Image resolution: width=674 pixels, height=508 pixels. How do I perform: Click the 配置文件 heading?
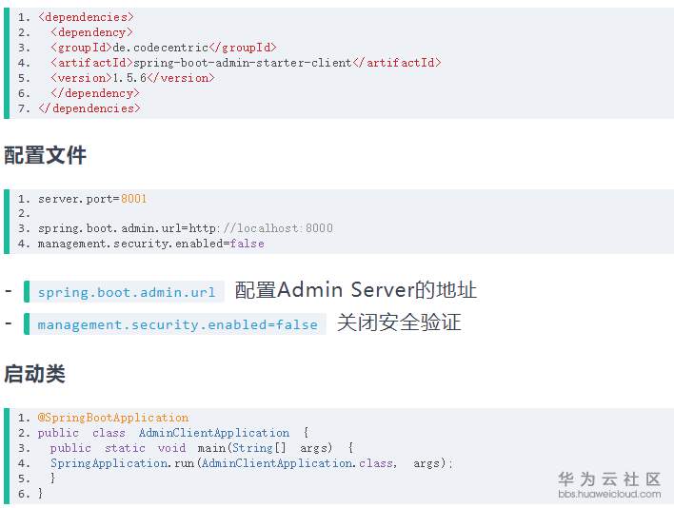[45, 155]
